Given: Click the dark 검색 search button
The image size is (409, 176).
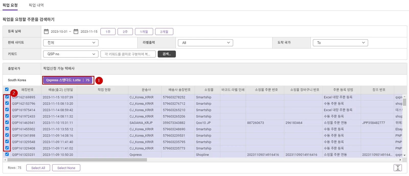Looking at the screenshot, I should click(x=167, y=54).
